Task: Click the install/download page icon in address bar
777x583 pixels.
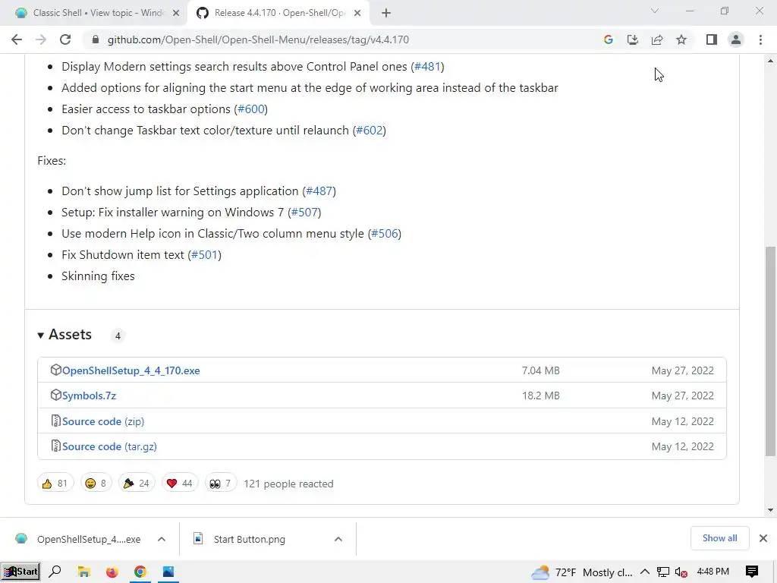Action: coord(632,39)
